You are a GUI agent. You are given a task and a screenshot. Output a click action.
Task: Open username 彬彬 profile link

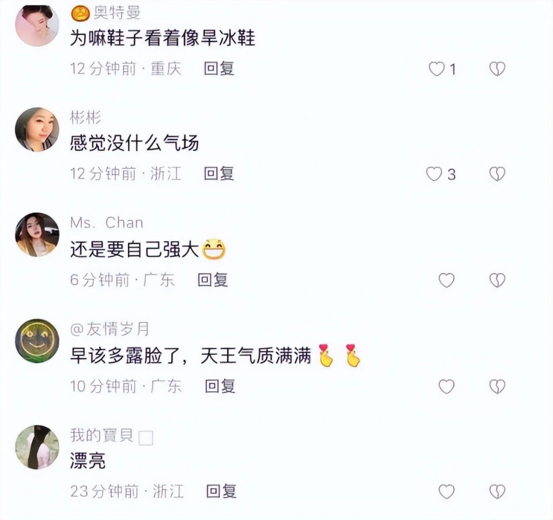pos(85,117)
